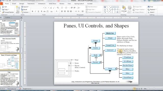
Task: Click the zoom slider handle
Action: tap(154, 89)
